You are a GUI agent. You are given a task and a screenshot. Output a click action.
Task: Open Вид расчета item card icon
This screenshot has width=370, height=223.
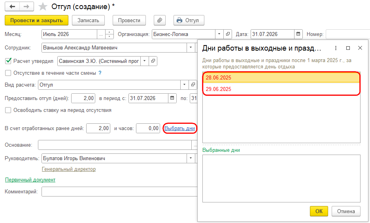193,85
